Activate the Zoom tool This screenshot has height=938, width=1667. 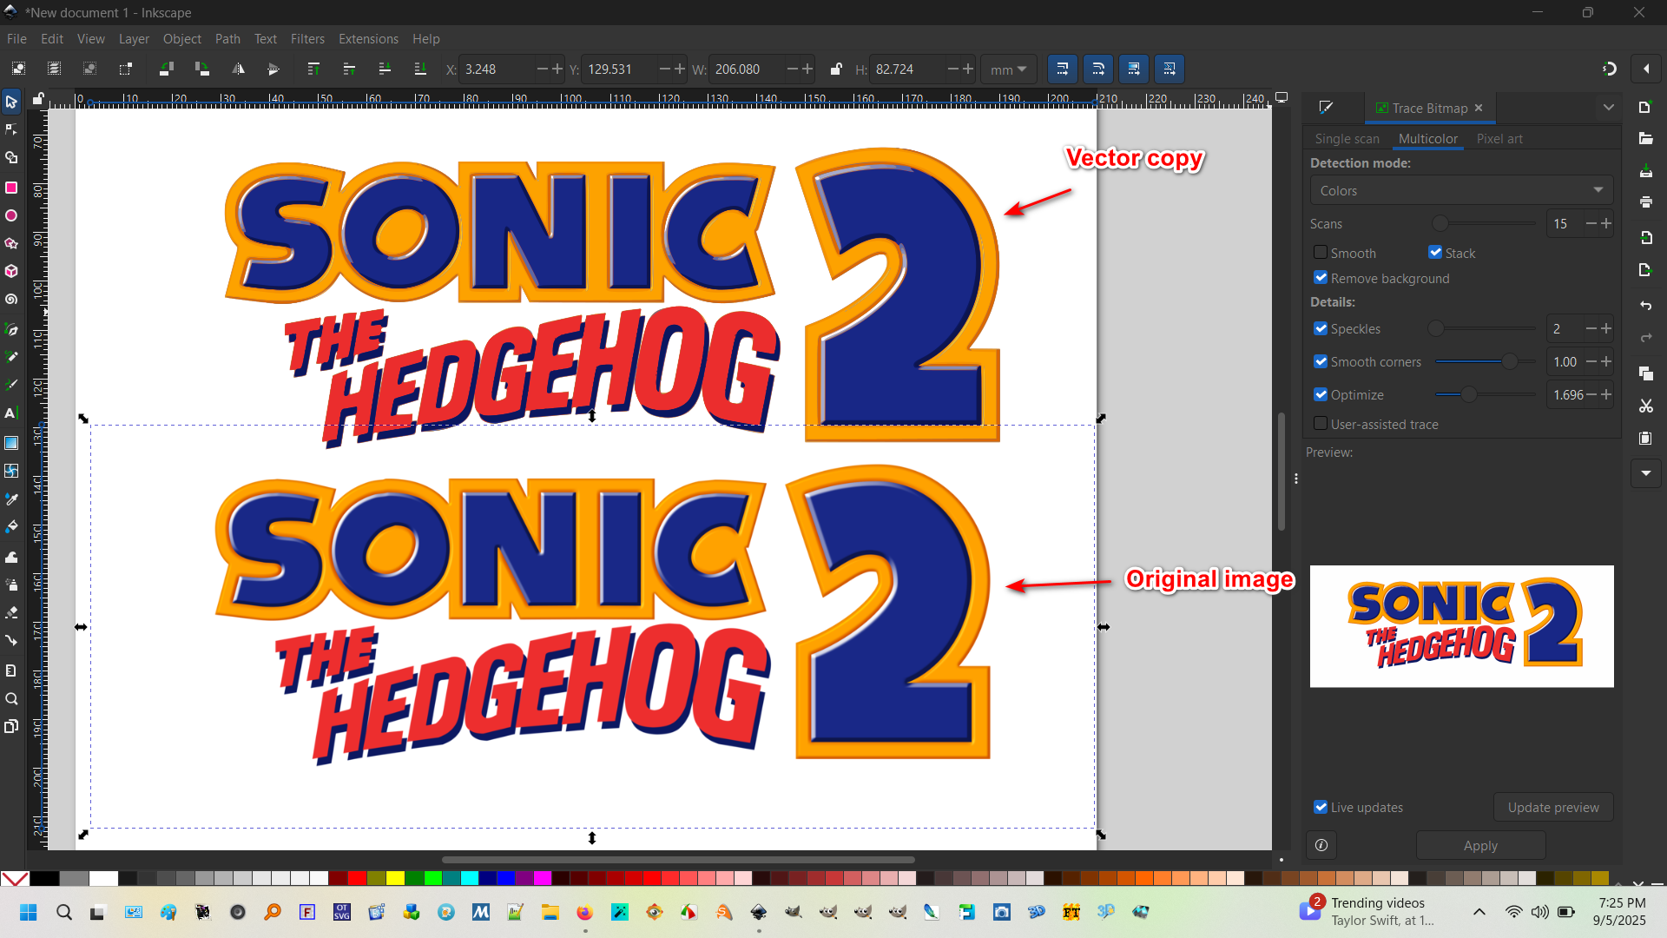click(x=11, y=699)
